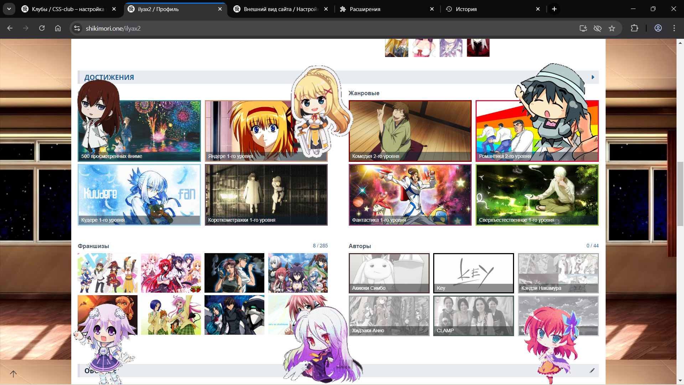Click the 0 / 44 authors counter

pos(592,246)
